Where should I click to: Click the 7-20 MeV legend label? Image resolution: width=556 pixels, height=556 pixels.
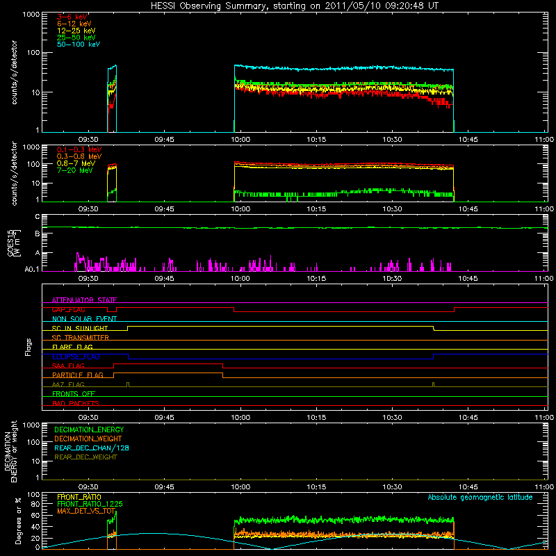click(x=74, y=170)
